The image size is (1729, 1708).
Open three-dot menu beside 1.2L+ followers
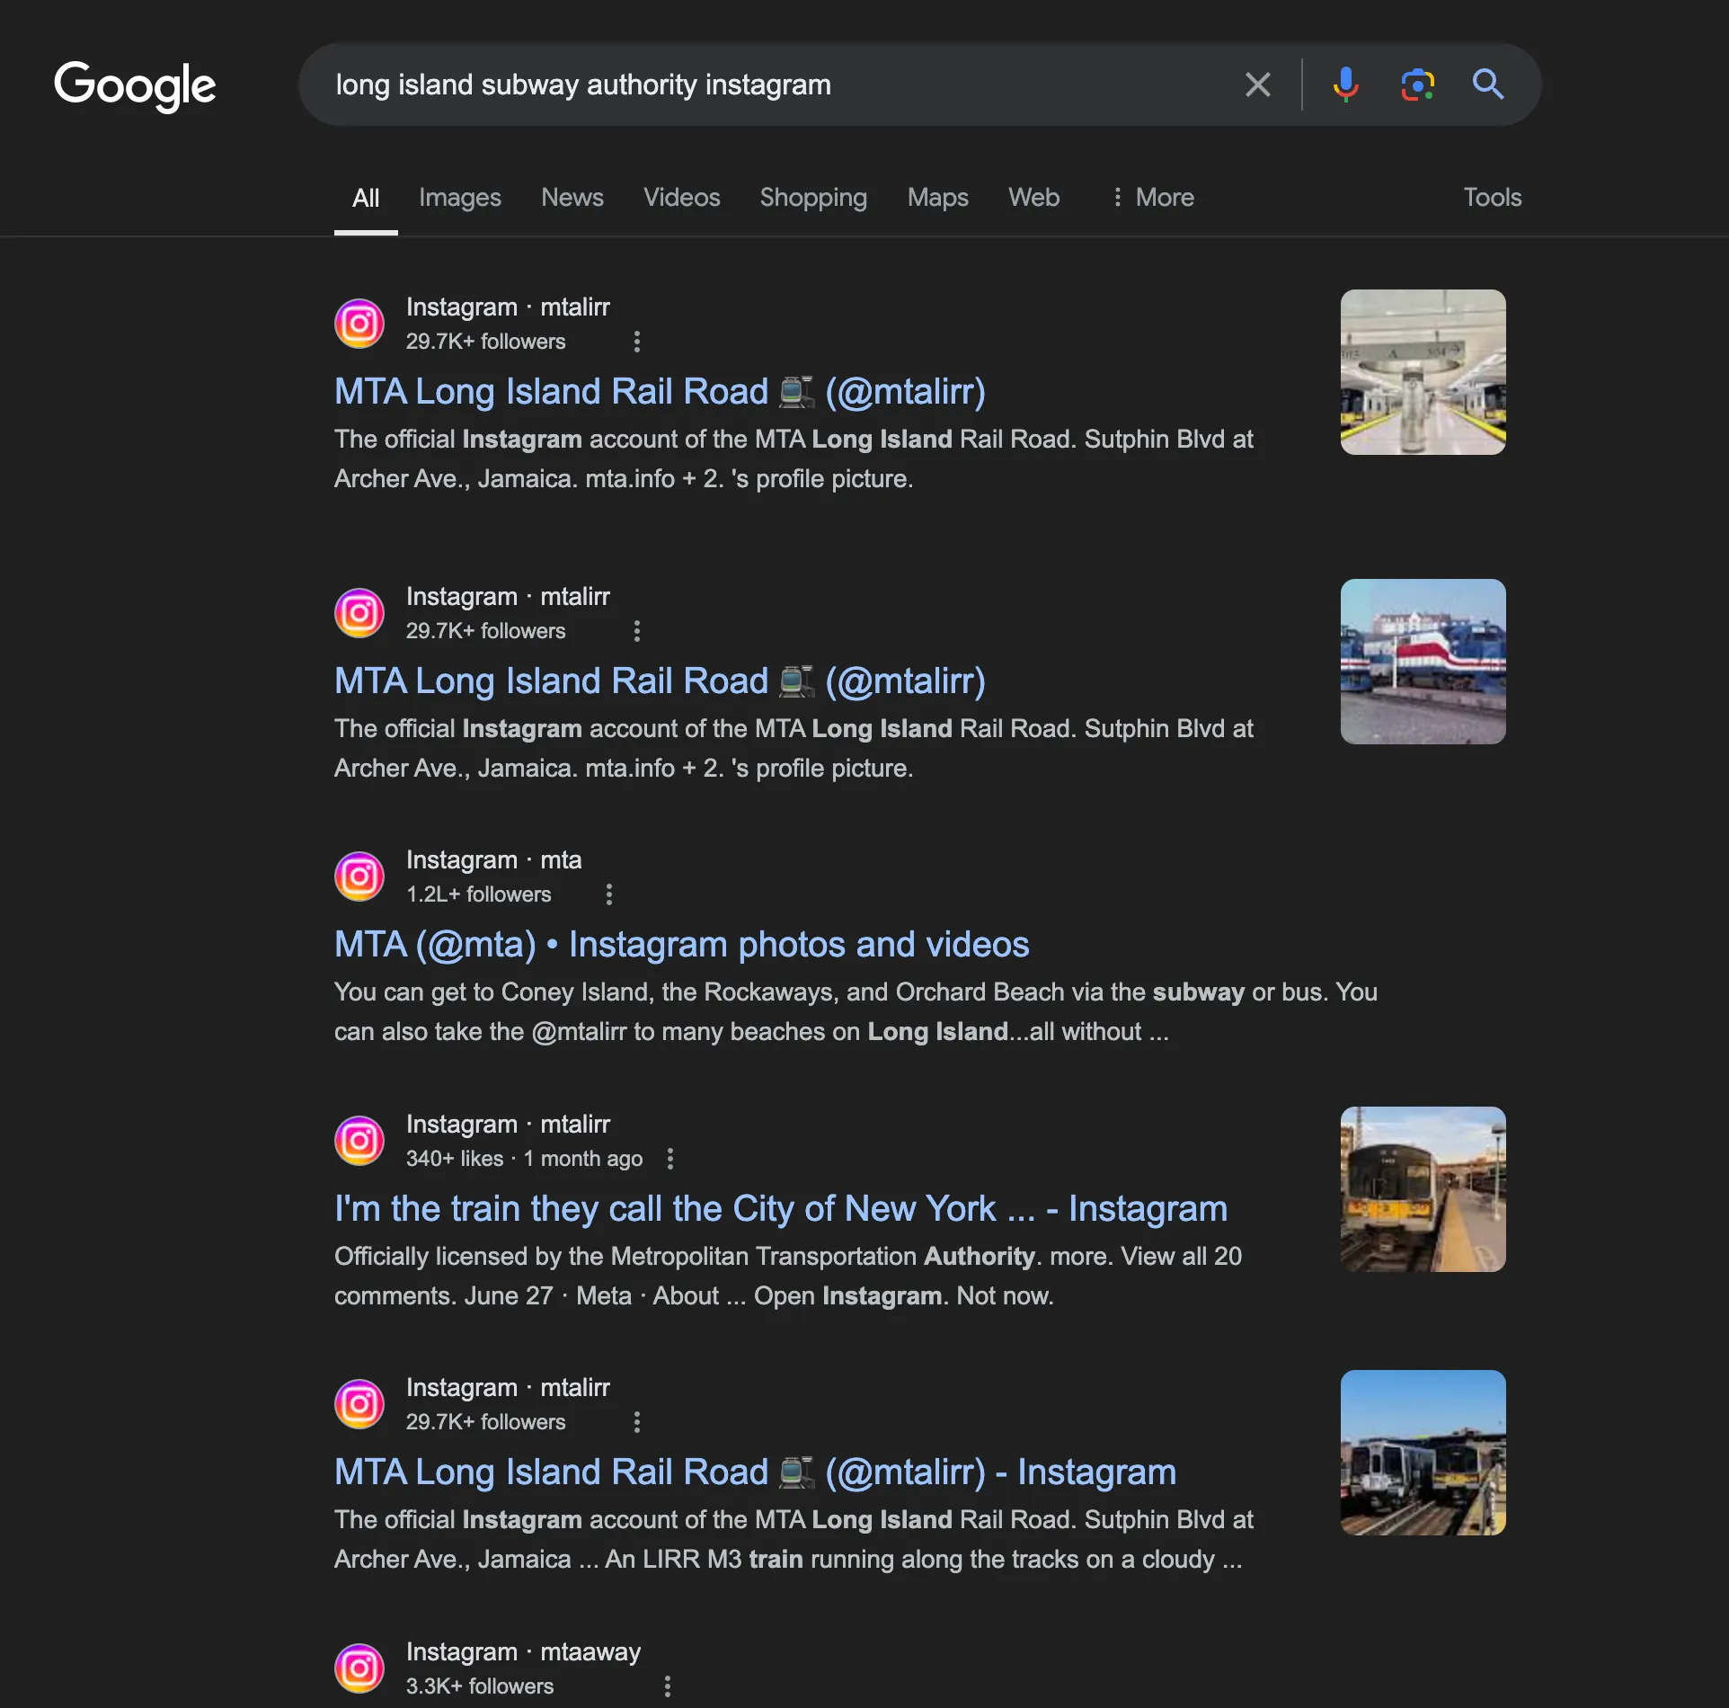point(609,894)
